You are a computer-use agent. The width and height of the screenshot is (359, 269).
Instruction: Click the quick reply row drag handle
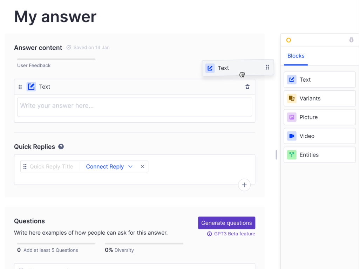click(25, 167)
